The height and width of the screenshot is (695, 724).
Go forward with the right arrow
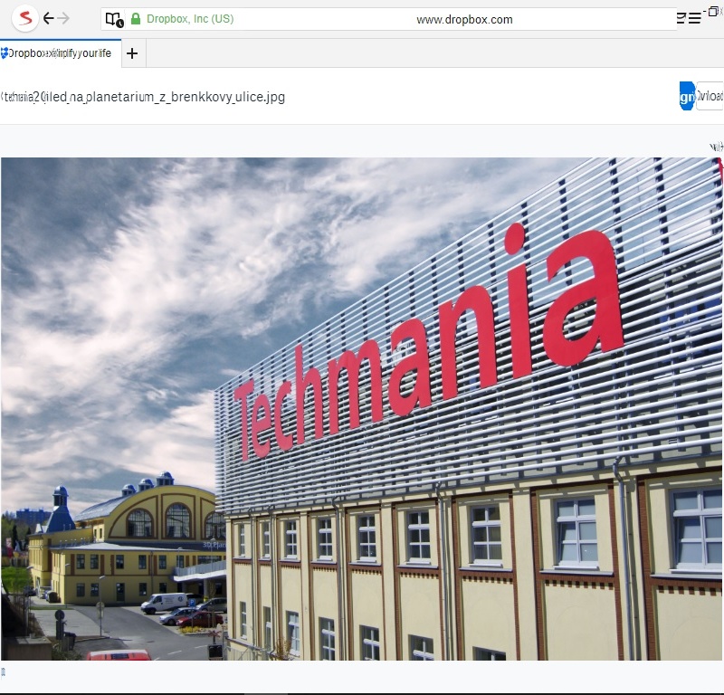click(63, 18)
